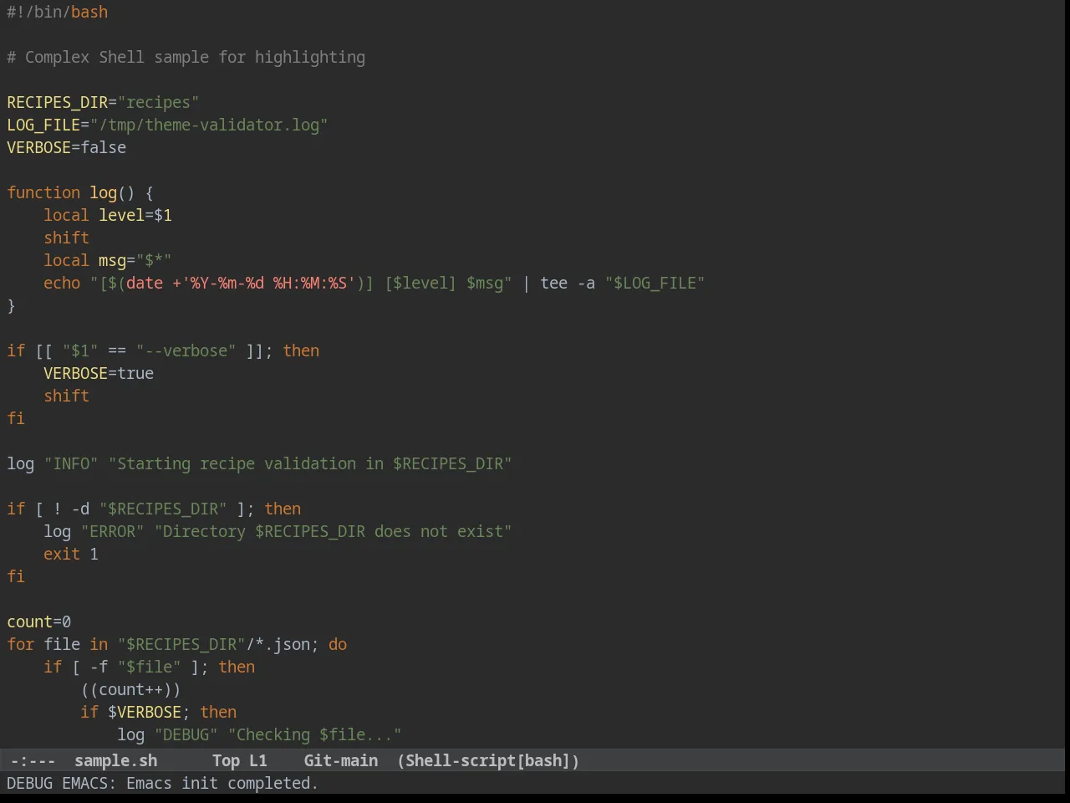Viewport: 1070px width, 803px height.
Task: Click "Directory $RECIPES_DIR does not exist" string
Action: tap(333, 531)
